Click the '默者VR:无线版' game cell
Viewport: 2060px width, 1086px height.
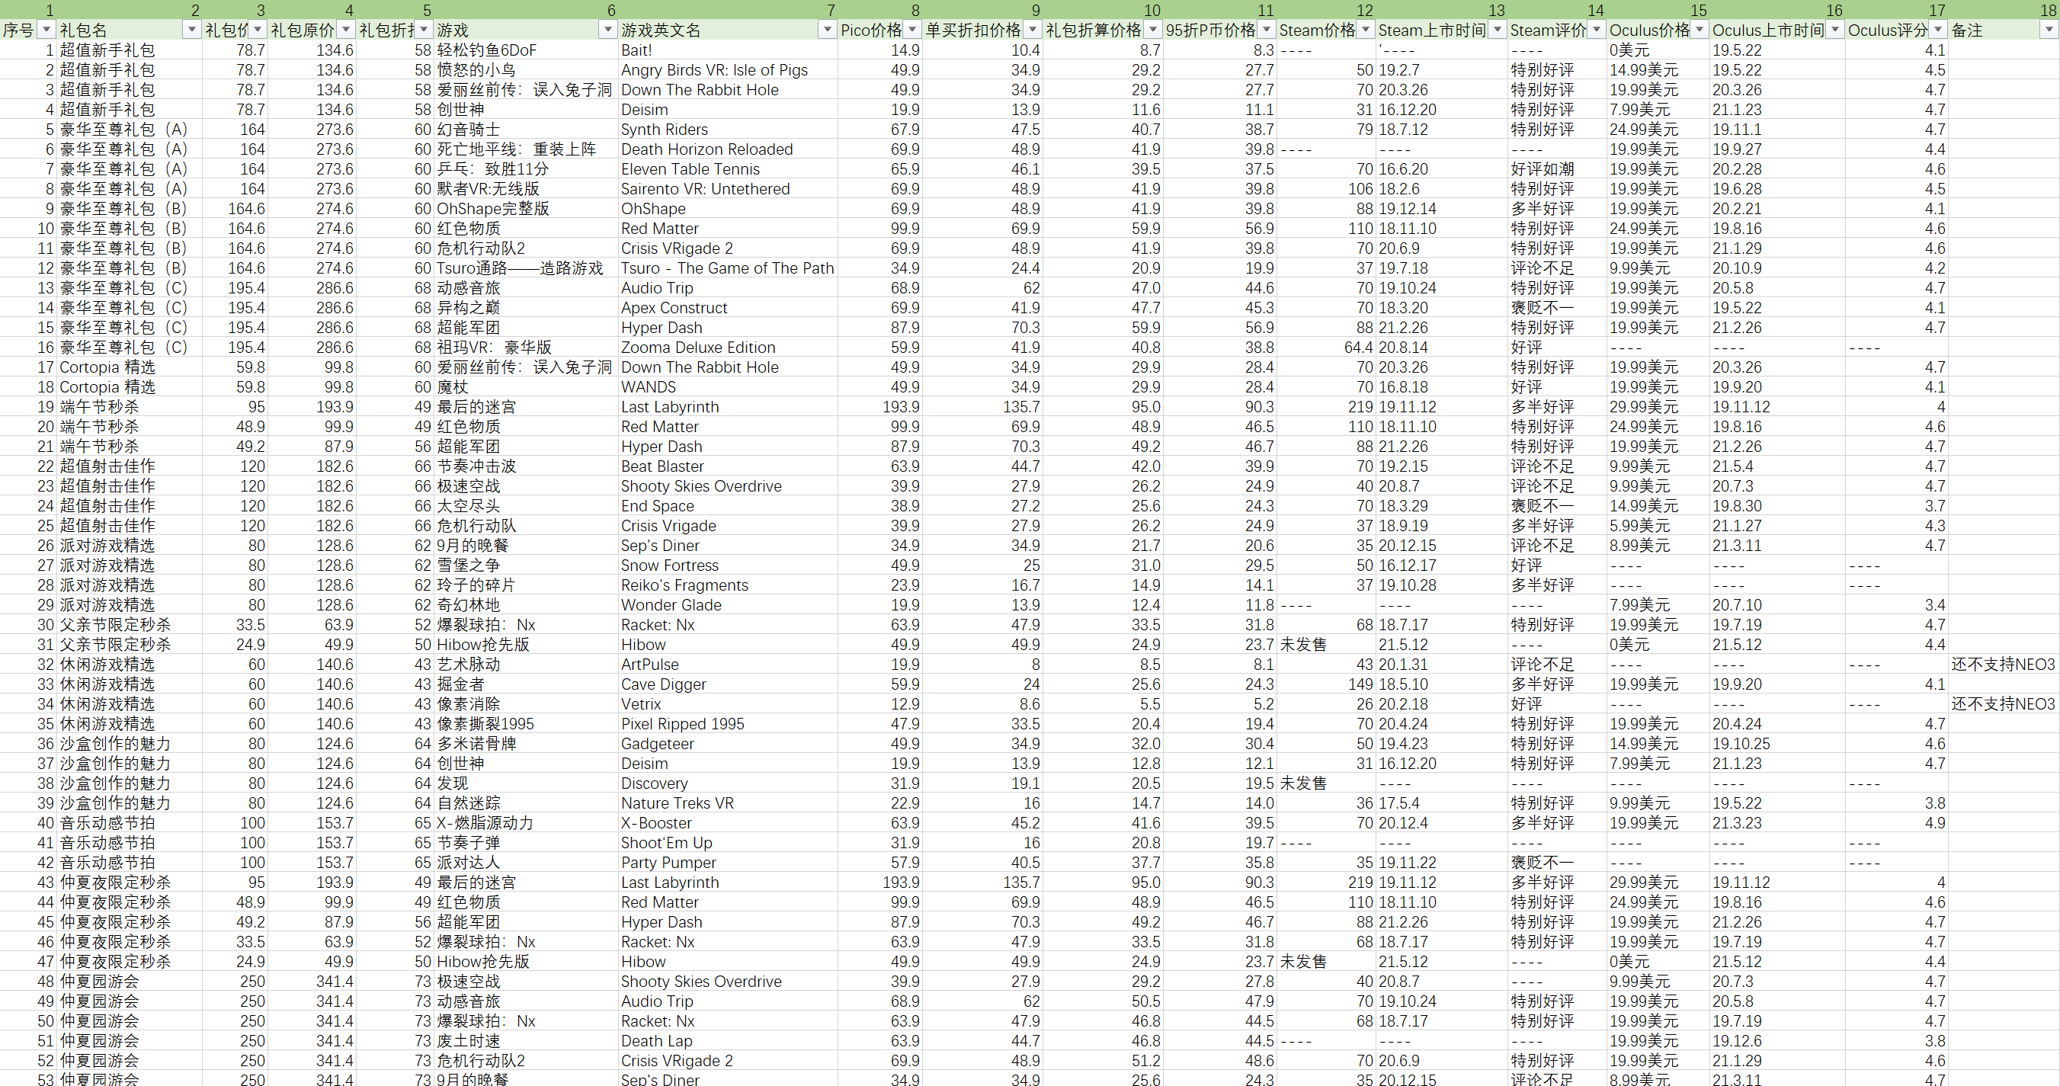(526, 189)
